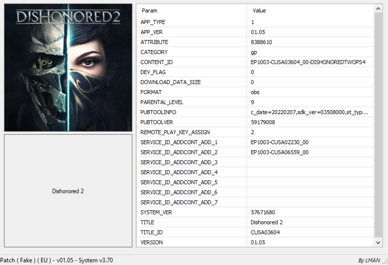Select SERVICE_ID_ADDCONT_ADD_5 row
The height and width of the screenshot is (265, 388).
pyautogui.click(x=255, y=183)
